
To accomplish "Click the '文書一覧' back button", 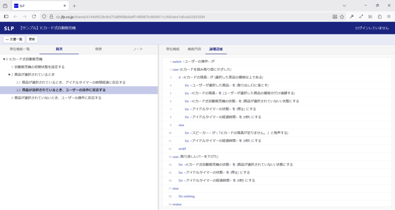I will click(x=14, y=39).
